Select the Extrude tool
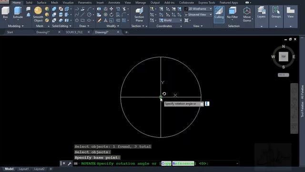The height and width of the screenshot is (172, 305). [18, 12]
